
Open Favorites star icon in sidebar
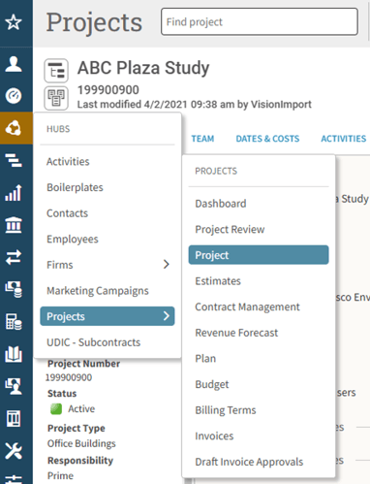pyautogui.click(x=14, y=22)
